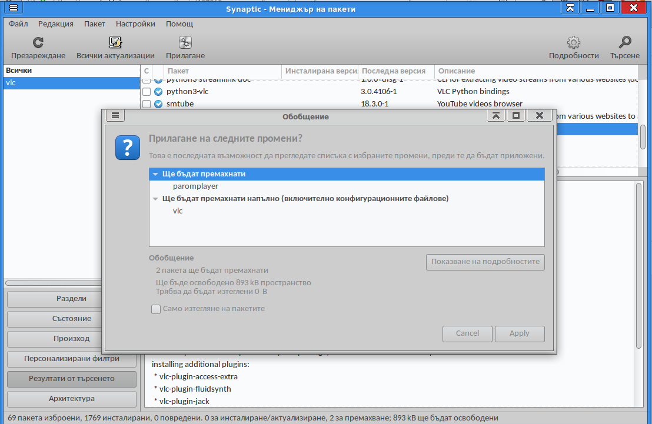Click 'YouTube videos browser' description cell
Image resolution: width=652 pixels, height=424 pixels.
pos(480,104)
